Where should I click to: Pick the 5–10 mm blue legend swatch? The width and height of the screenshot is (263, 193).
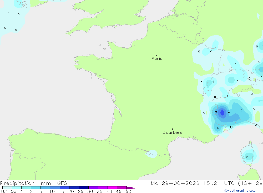coord(45,188)
